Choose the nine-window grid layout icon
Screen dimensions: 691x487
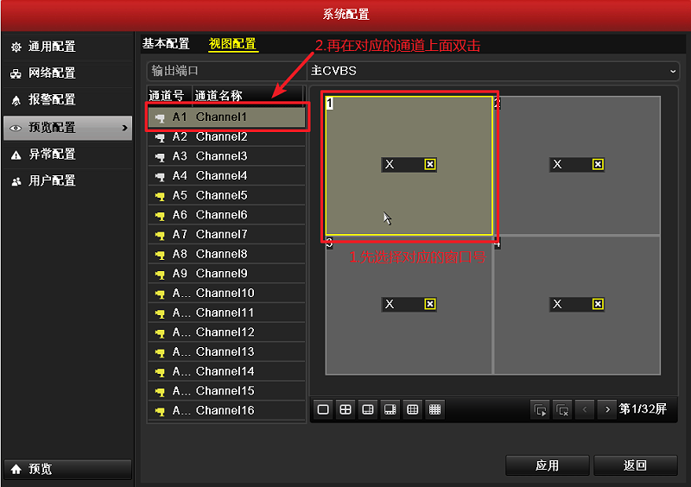click(x=413, y=409)
